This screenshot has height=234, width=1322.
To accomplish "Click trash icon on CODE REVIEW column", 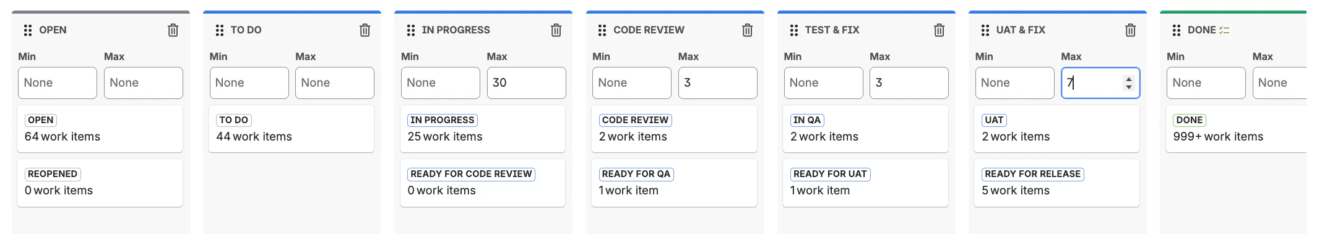I will point(748,30).
